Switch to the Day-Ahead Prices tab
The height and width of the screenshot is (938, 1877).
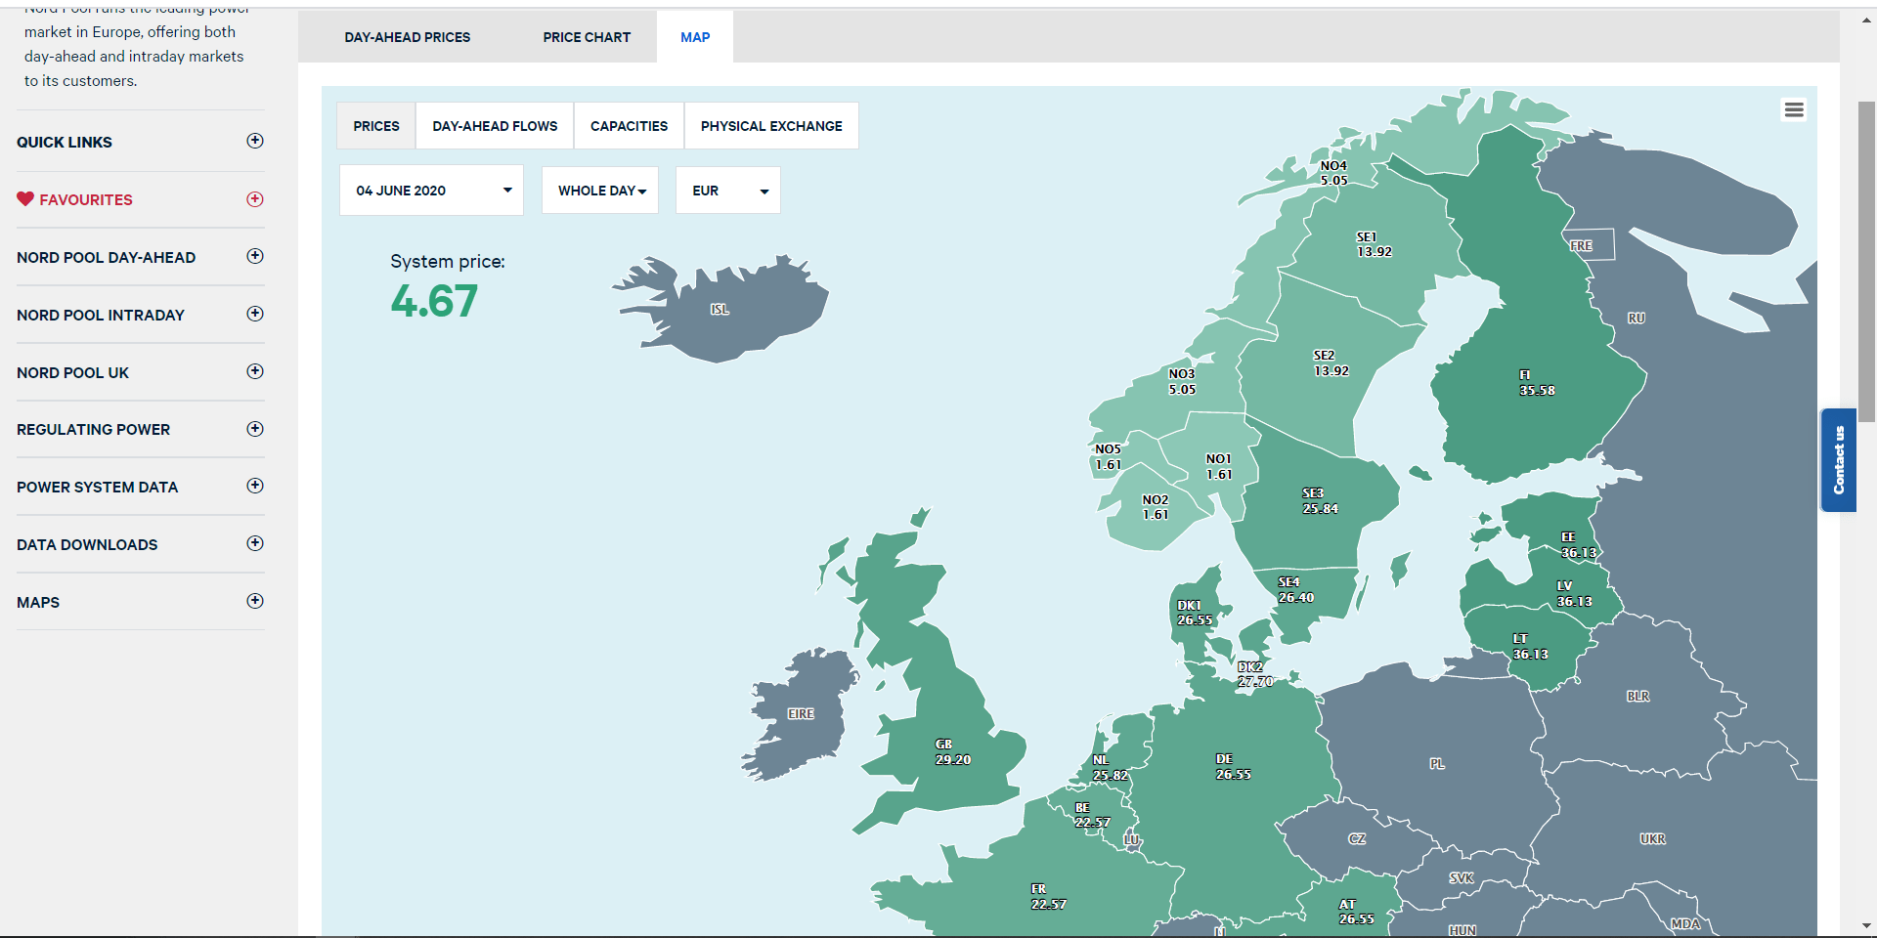(407, 37)
